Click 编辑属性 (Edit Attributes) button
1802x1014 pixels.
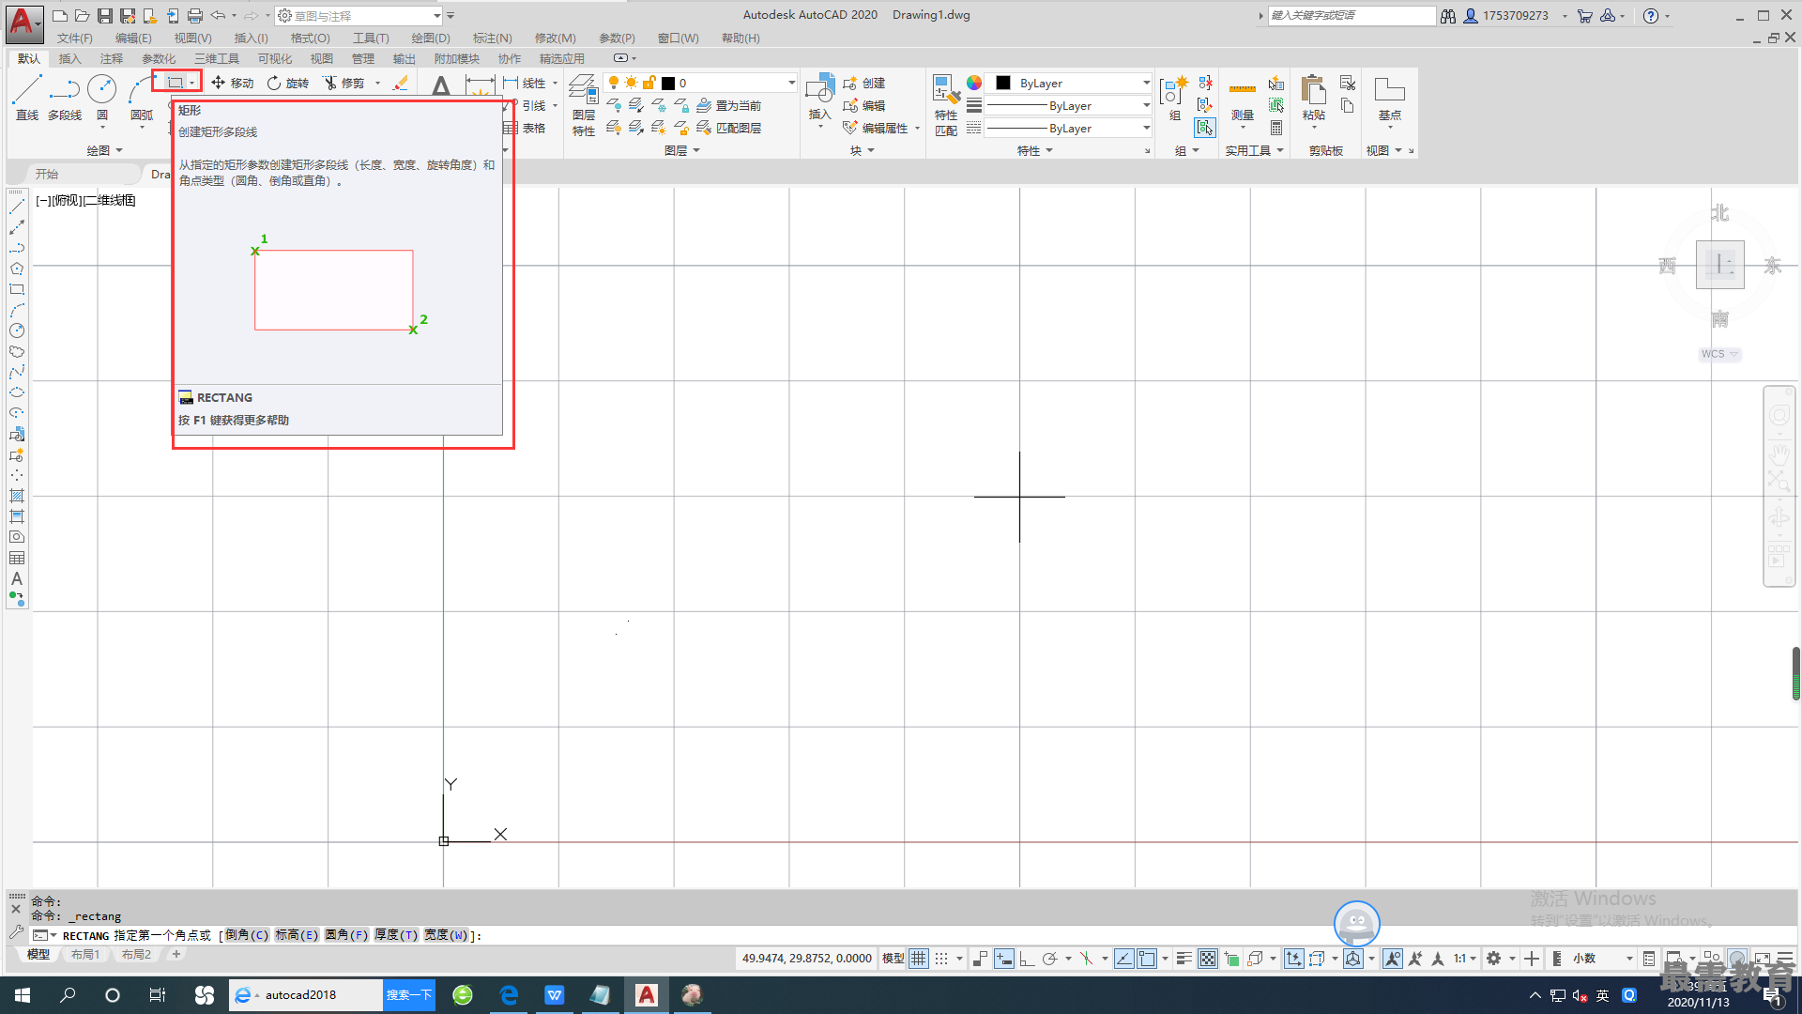pos(876,128)
